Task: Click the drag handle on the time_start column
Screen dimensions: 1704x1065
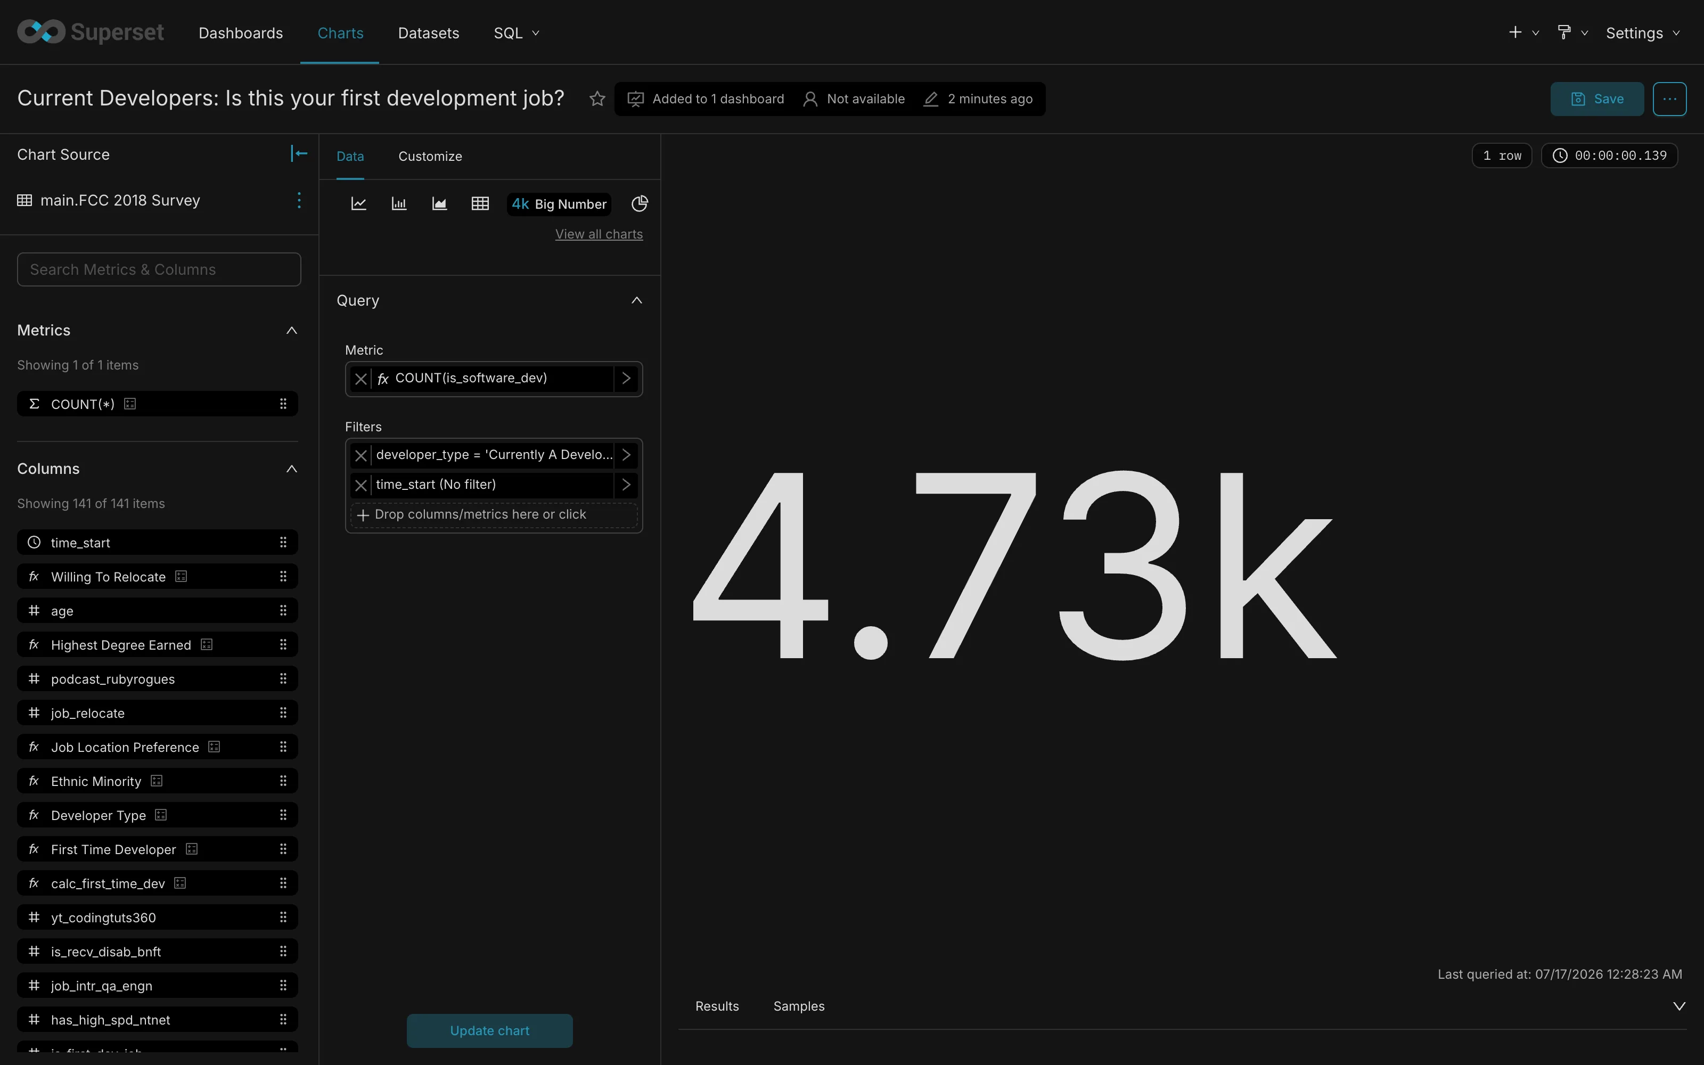Action: pos(283,543)
